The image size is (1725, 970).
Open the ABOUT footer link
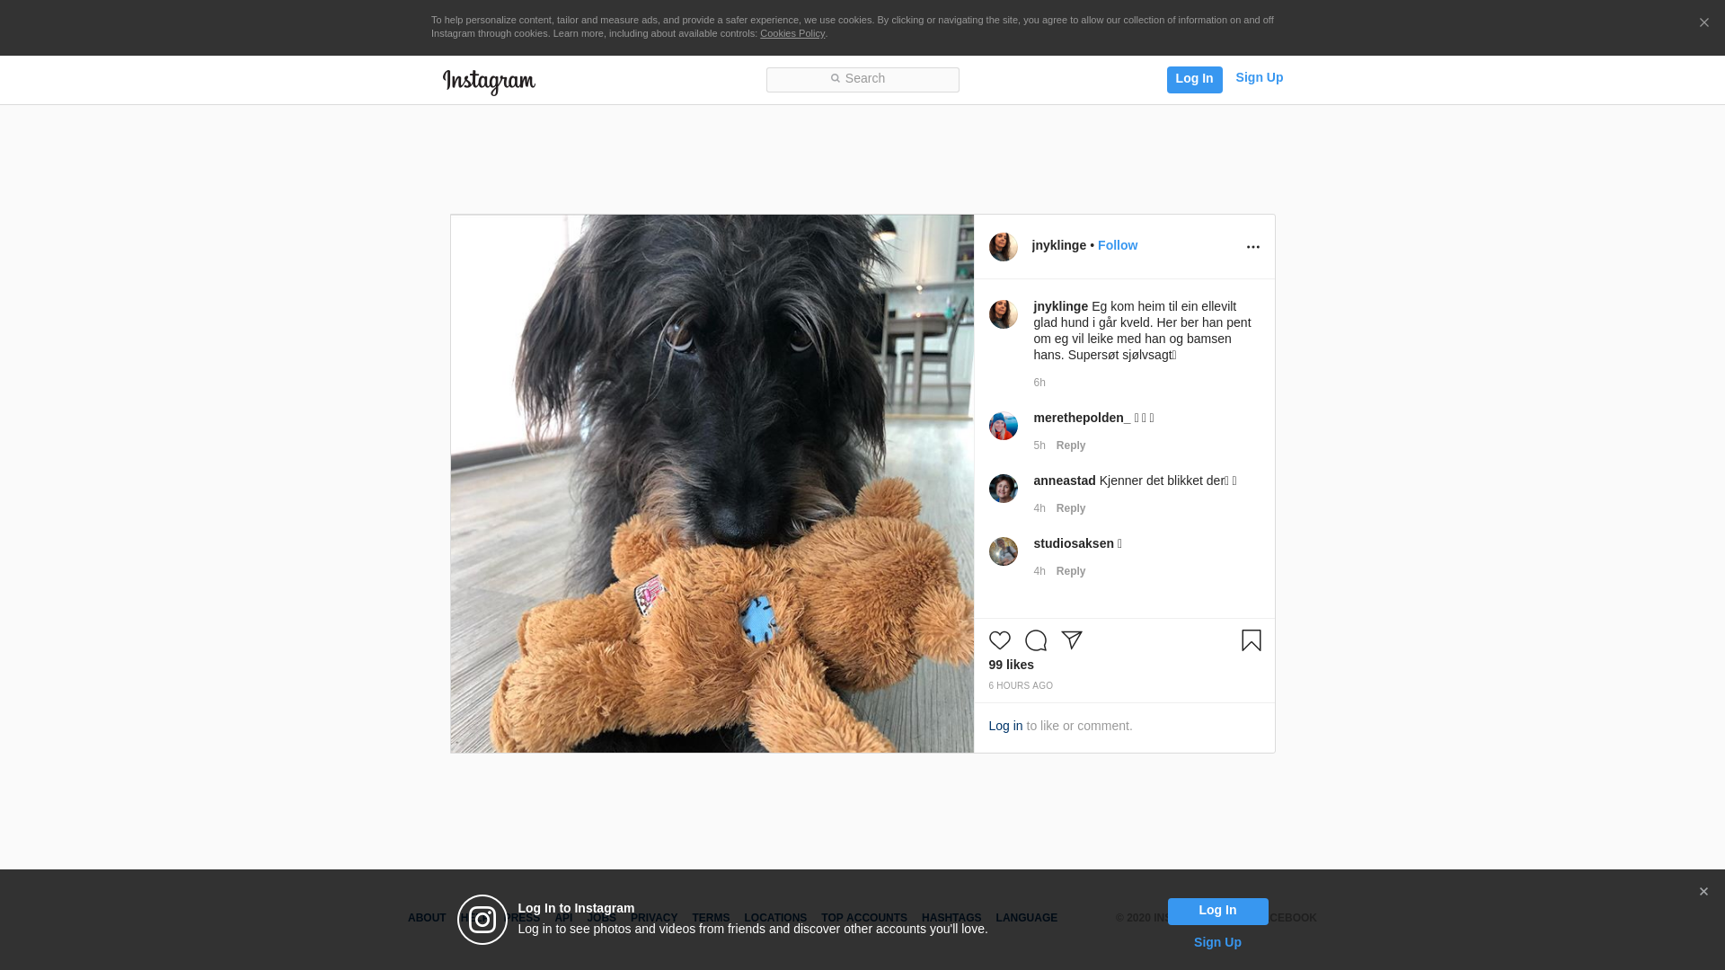(426, 918)
